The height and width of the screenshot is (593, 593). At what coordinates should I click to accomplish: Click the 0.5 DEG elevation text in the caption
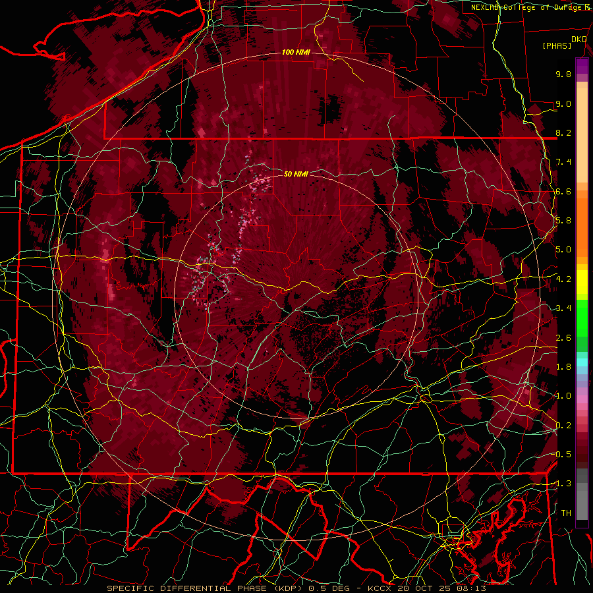pyautogui.click(x=330, y=588)
